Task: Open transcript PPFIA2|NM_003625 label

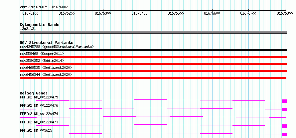Action: pos(36,130)
